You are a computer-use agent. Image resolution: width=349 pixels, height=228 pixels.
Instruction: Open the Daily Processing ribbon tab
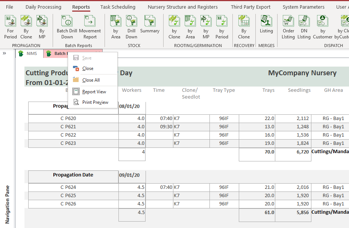click(43, 7)
